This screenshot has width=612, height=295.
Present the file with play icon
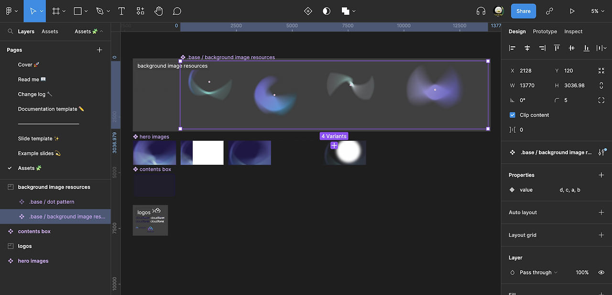(x=572, y=11)
